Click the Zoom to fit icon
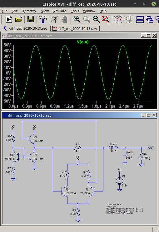Image resolution: width=159 pixels, height=232 pixels. click(x=106, y=19)
